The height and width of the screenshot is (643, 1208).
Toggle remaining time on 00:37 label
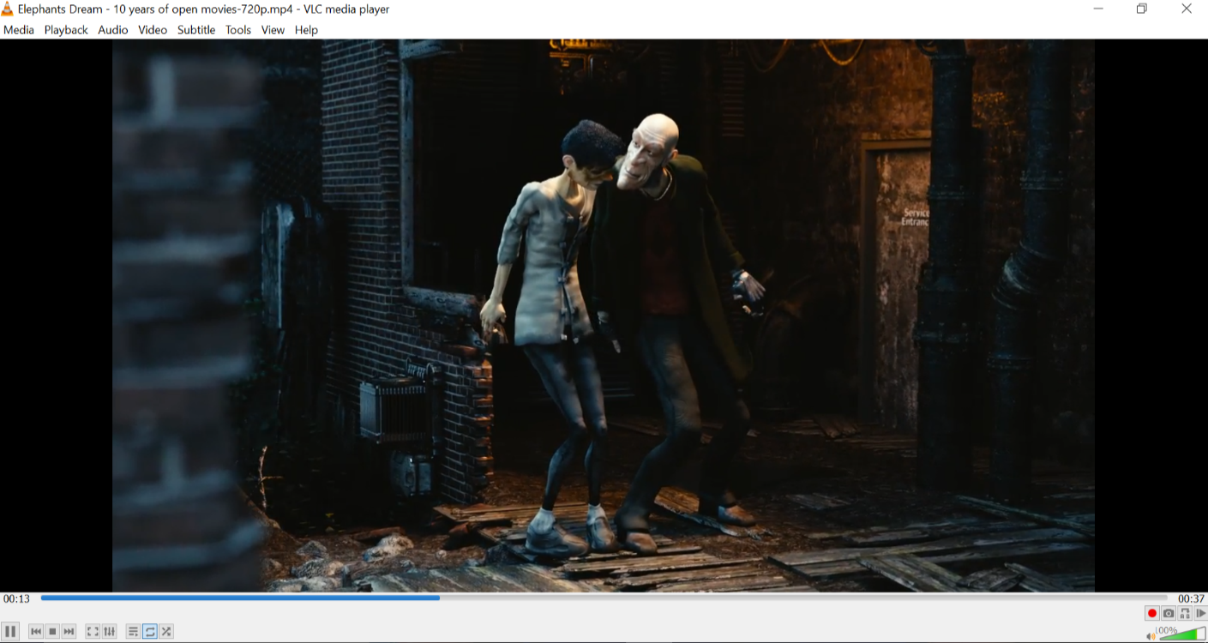click(x=1191, y=598)
